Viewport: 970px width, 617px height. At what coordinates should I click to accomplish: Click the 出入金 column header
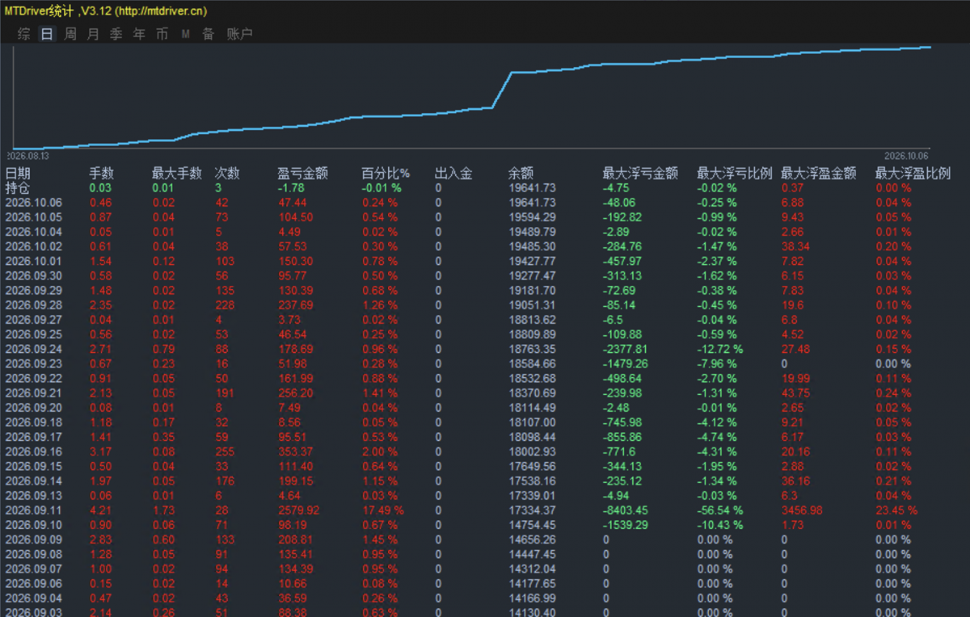[453, 173]
